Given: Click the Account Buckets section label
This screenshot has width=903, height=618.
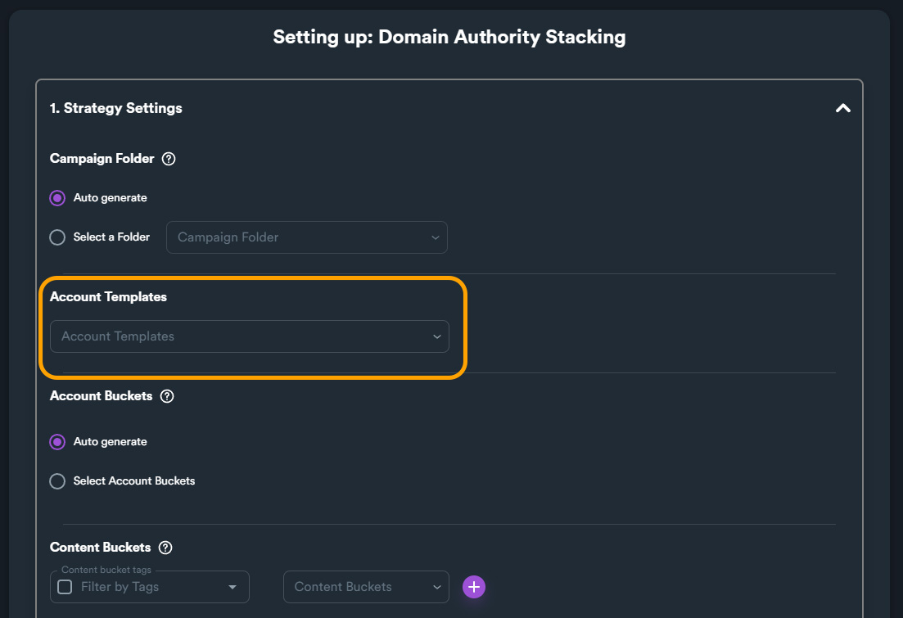Looking at the screenshot, I should 101,396.
